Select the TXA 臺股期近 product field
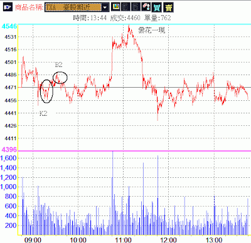251x243 pixels. click(x=73, y=8)
